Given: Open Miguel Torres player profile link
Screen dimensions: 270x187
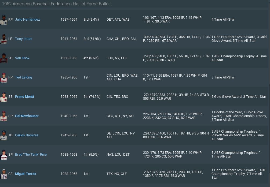Looking at the screenshot, I should (25, 174).
